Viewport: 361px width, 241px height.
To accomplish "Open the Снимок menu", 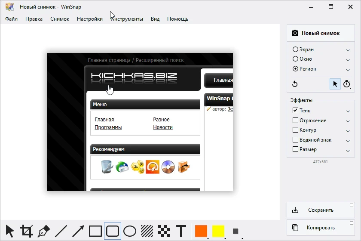I will (x=60, y=19).
